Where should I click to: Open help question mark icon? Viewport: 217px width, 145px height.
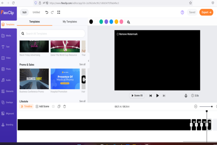[x=182, y=12]
